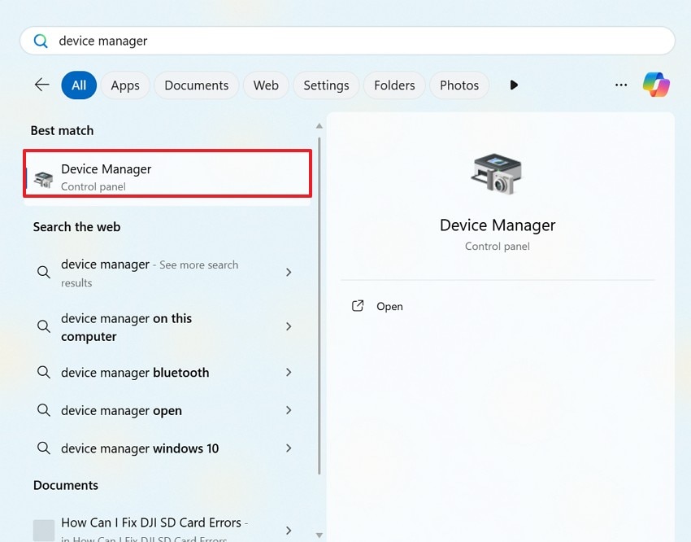Click the document thumbnail for DJI SD Card Errors
Screen dimensions: 691x542
42,528
